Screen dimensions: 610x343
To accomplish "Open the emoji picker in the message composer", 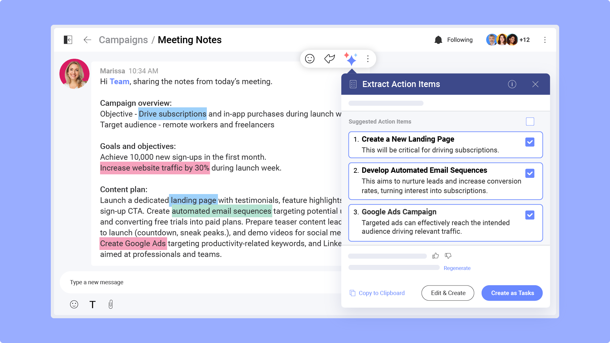I will pyautogui.click(x=74, y=304).
